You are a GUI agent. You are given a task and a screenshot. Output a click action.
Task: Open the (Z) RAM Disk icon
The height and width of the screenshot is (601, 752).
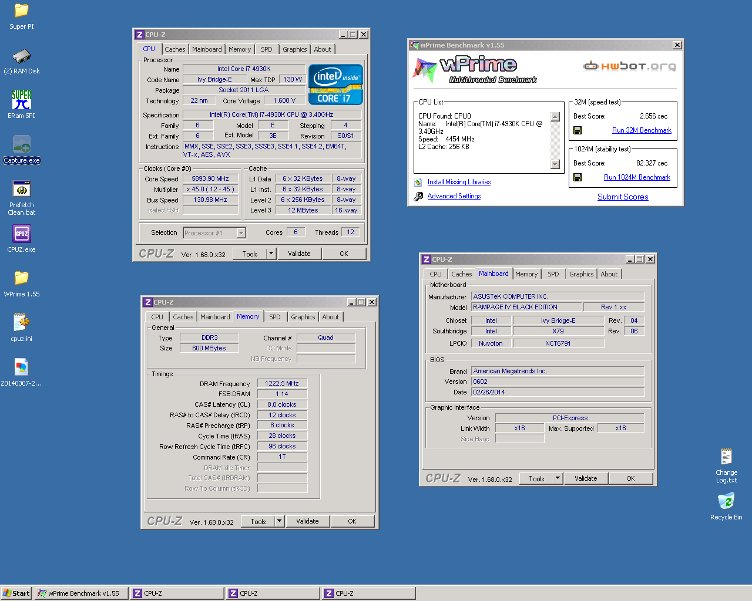(x=22, y=56)
